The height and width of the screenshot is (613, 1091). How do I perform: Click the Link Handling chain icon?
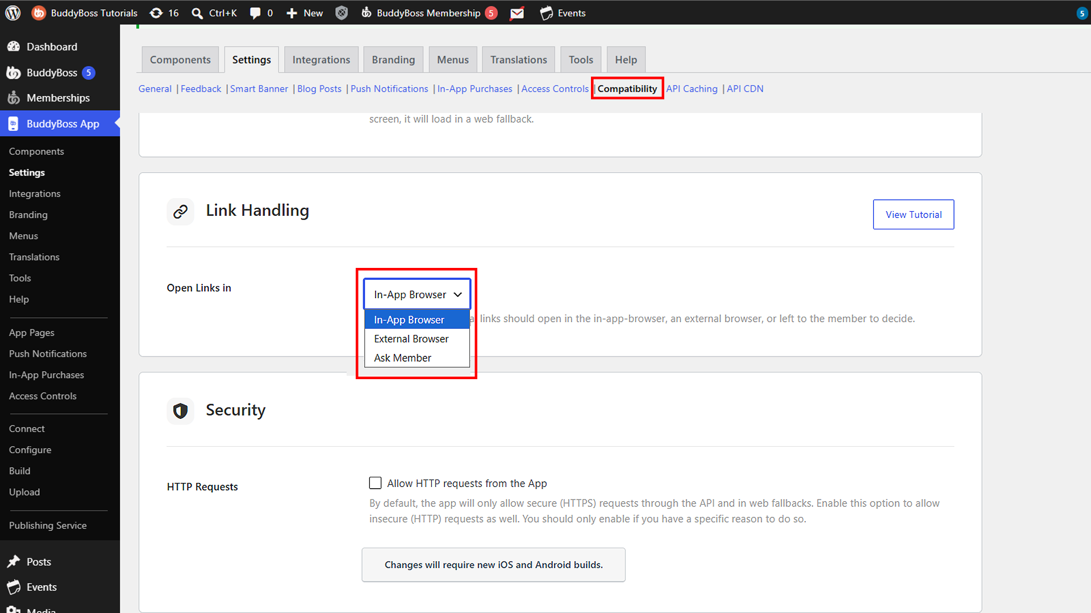pyautogui.click(x=180, y=212)
